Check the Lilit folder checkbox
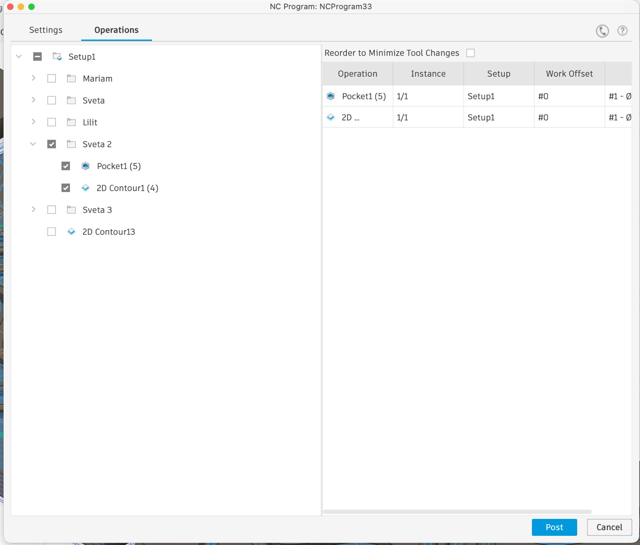Viewport: 640px width, 545px height. (x=52, y=122)
